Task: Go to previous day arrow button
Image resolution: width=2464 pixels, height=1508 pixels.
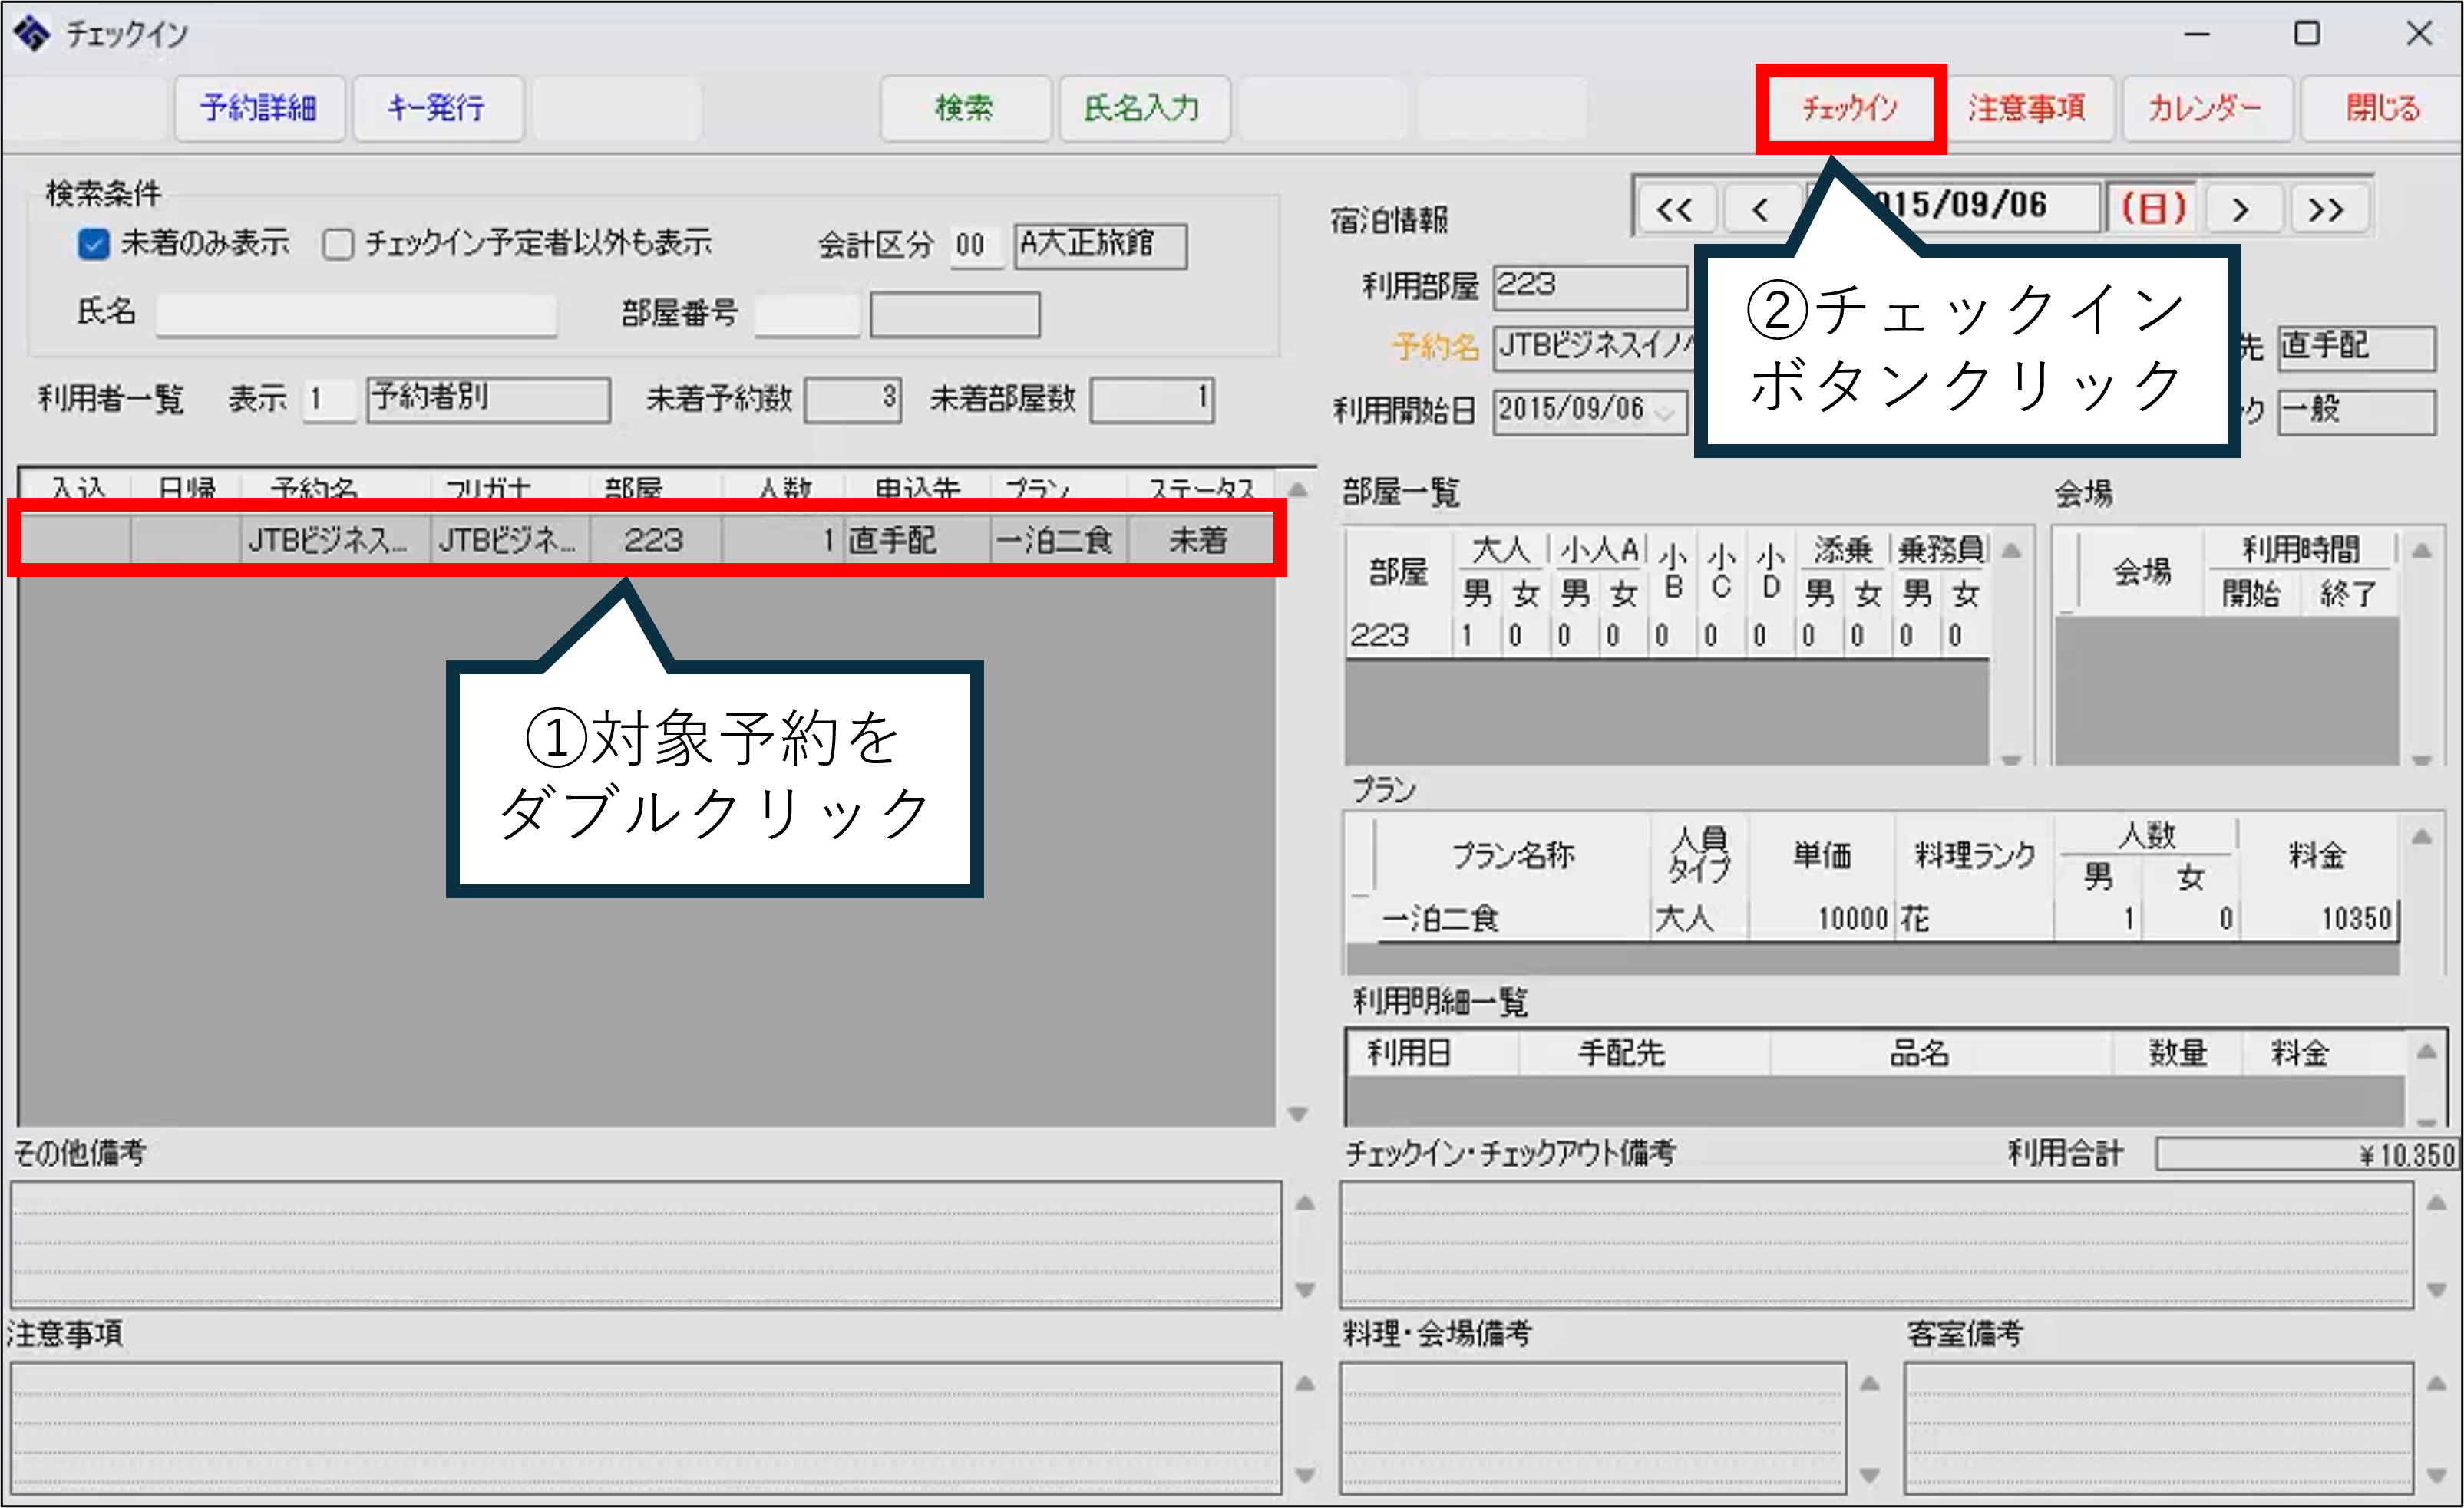Action: click(1760, 210)
